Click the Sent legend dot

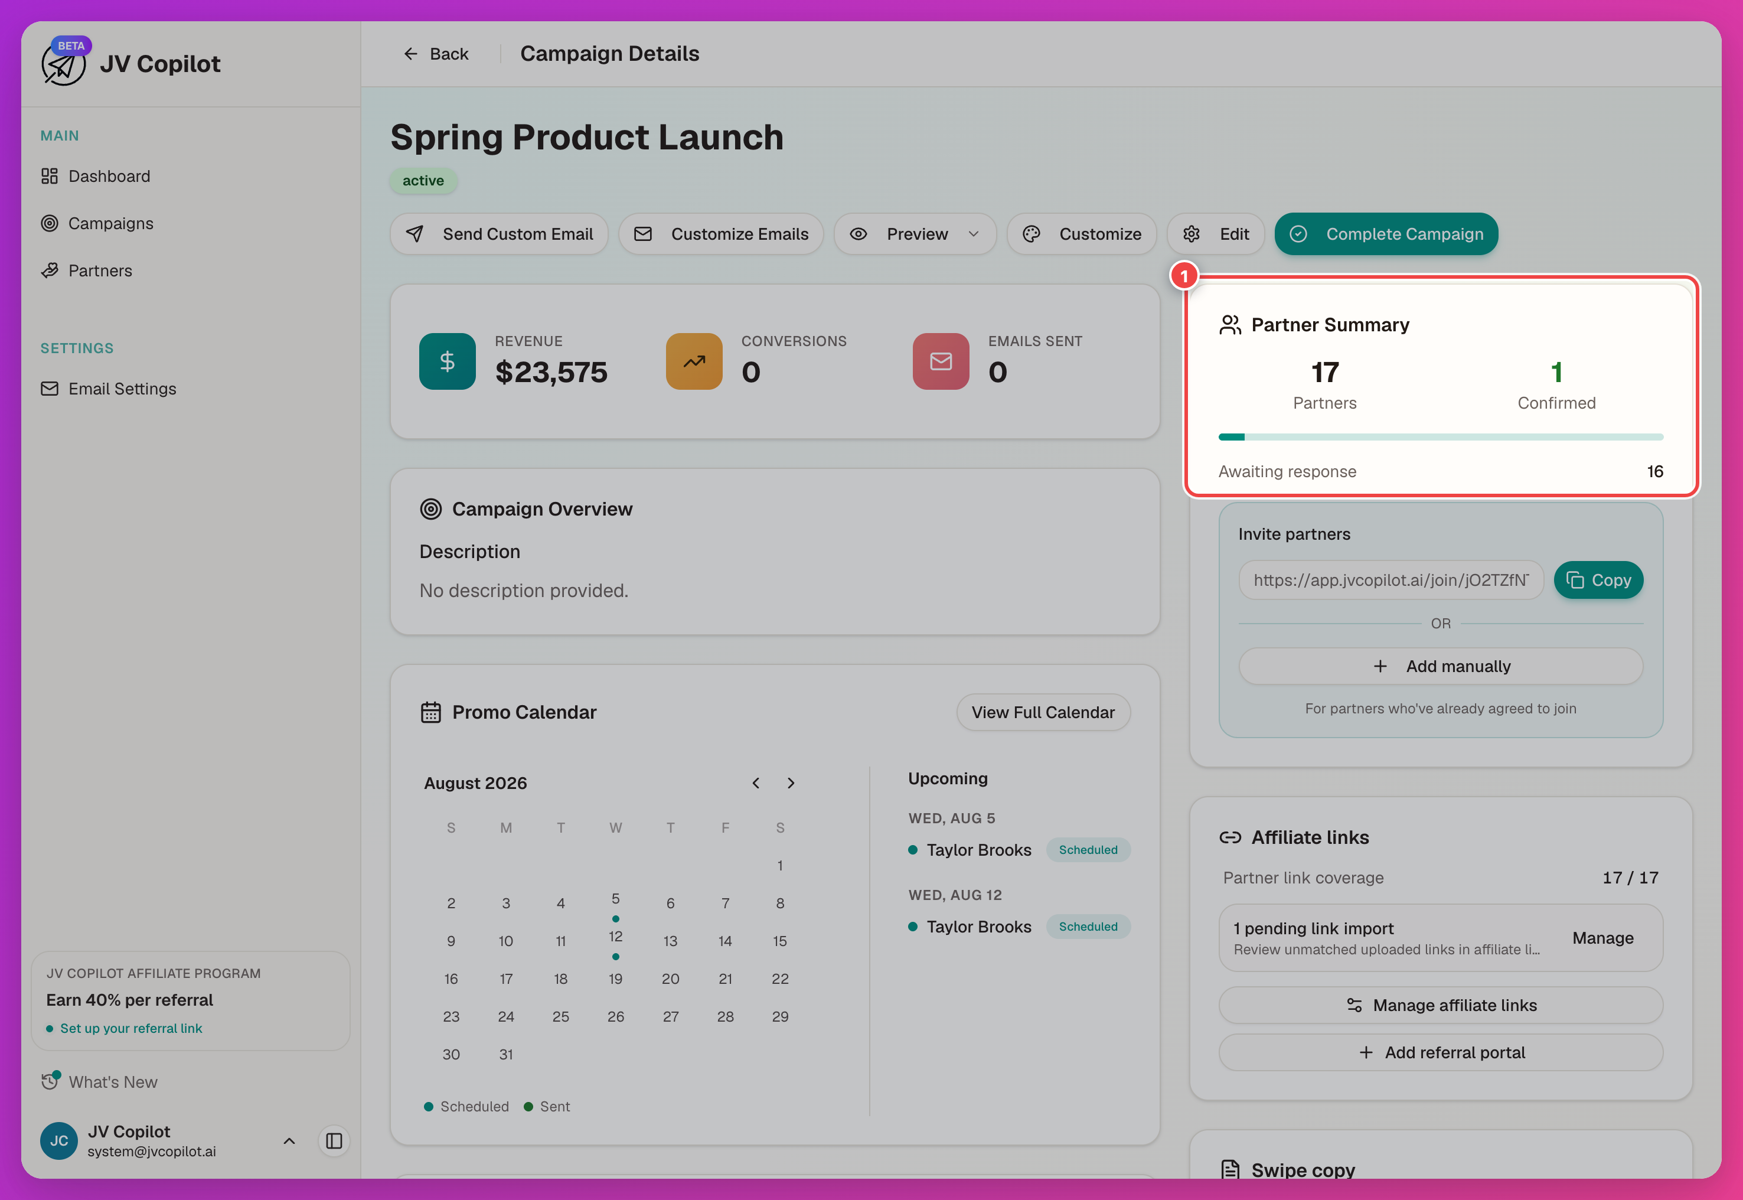click(x=528, y=1107)
